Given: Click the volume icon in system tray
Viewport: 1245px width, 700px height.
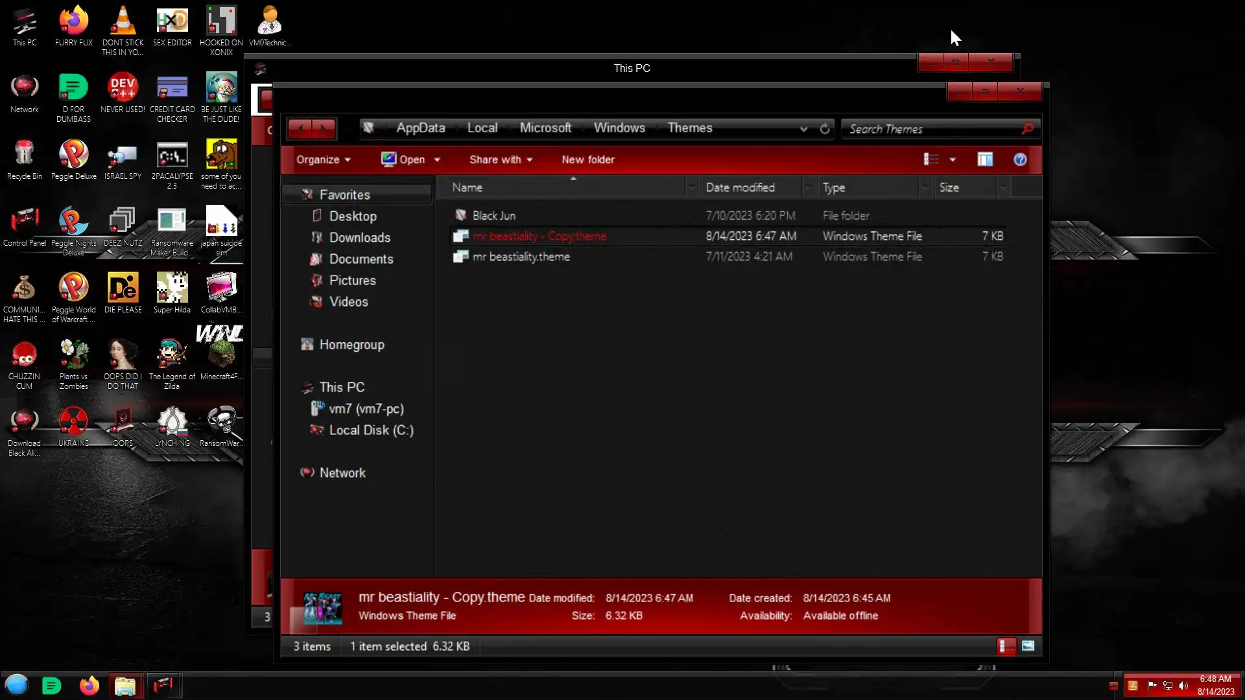Looking at the screenshot, I should pos(1183,686).
